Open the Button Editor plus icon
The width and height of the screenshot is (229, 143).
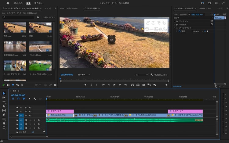[x=166, y=85]
